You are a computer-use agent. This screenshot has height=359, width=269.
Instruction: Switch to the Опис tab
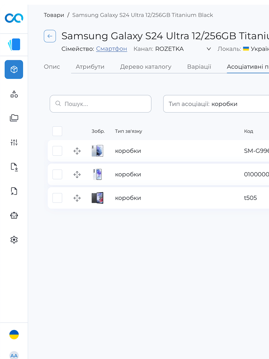pyautogui.click(x=52, y=67)
